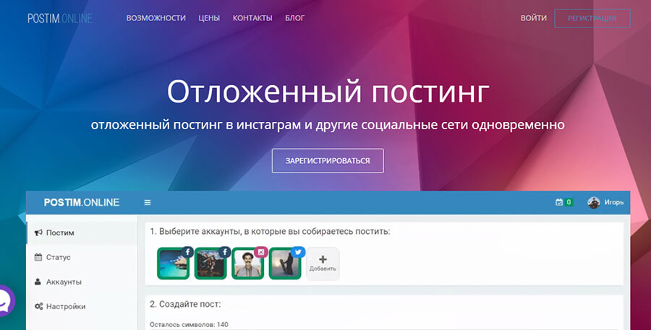Open the КОНТАКТЫ menu item
Image resolution: width=651 pixels, height=330 pixels.
click(252, 18)
